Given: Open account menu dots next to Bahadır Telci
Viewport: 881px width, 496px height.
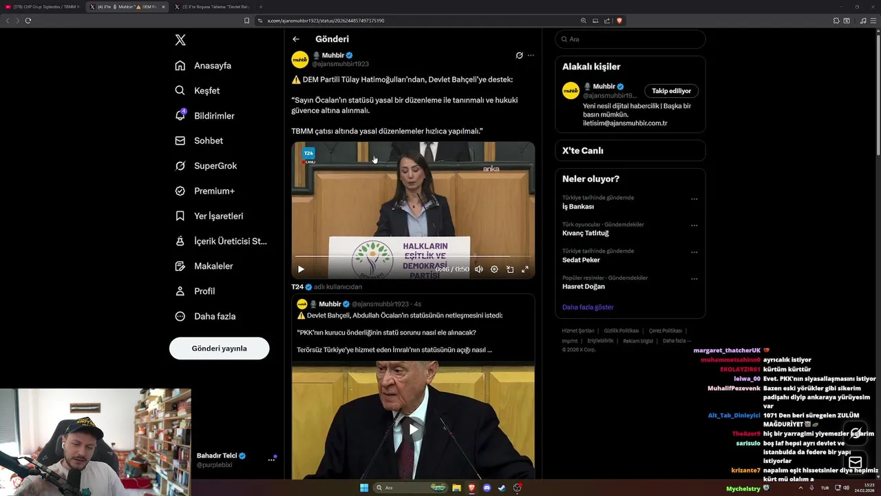Looking at the screenshot, I should coord(271,459).
